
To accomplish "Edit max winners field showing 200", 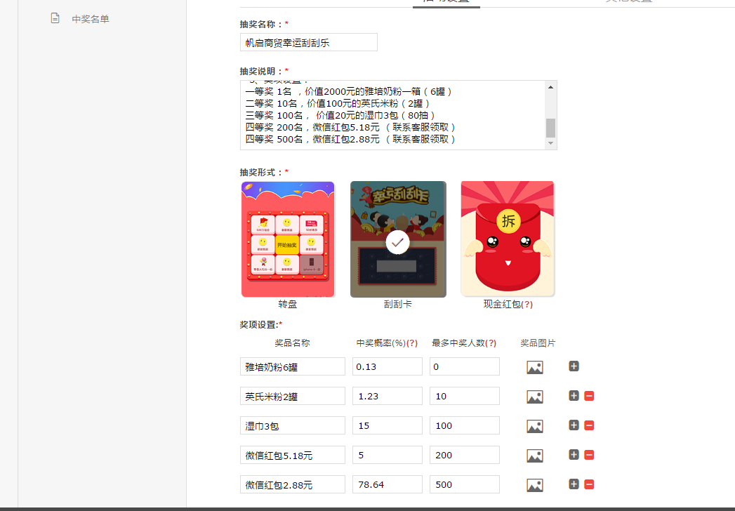I will pyautogui.click(x=465, y=456).
